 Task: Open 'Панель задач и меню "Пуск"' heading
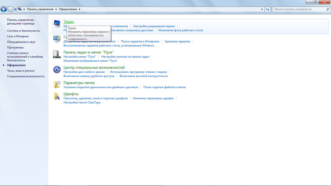click(x=89, y=52)
